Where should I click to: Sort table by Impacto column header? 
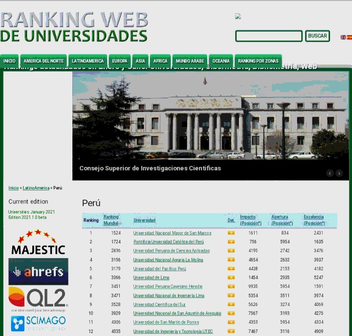250,220
